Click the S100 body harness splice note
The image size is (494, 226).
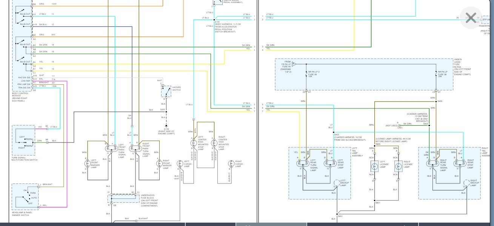pyautogui.click(x=226, y=27)
